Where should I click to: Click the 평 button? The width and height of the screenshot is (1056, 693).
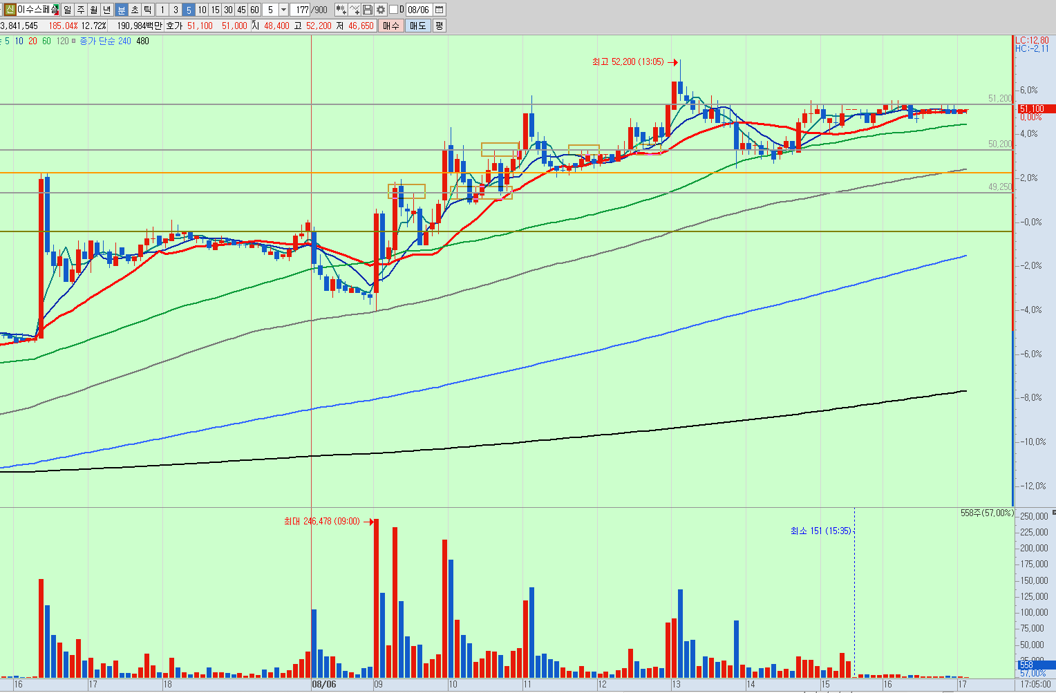point(439,26)
